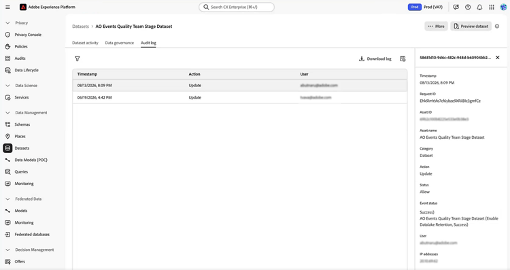
Task: Click the info icon next to Preview dataset
Action: coord(497,27)
